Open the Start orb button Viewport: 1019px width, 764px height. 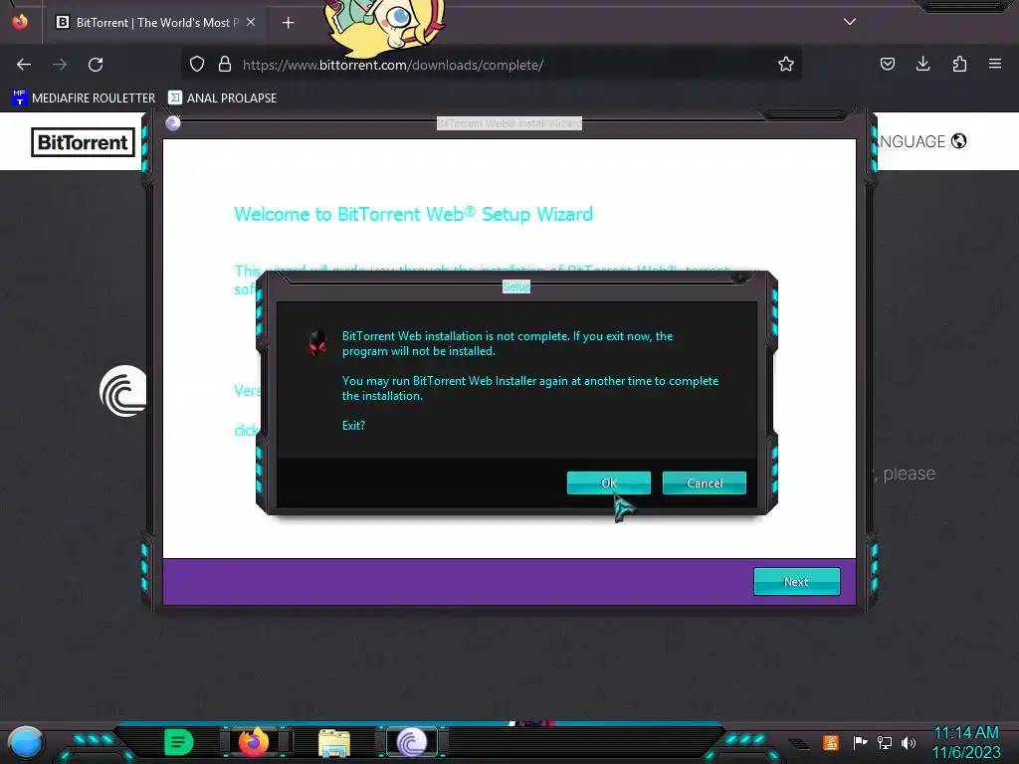click(x=25, y=743)
